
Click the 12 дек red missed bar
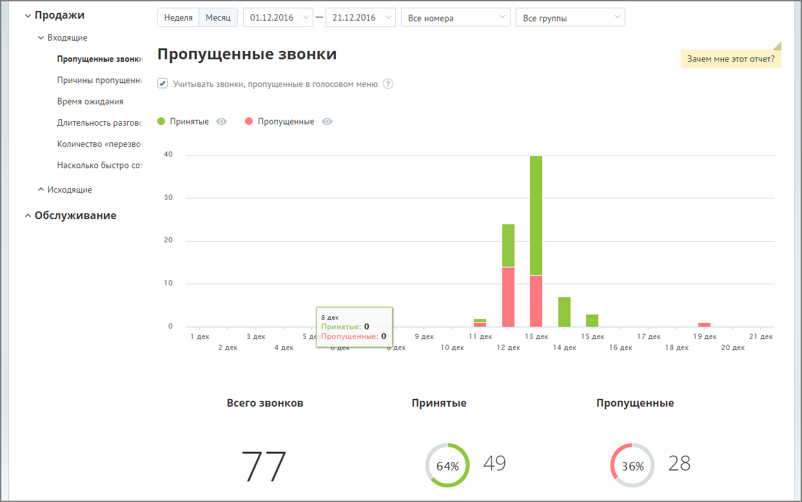(x=508, y=297)
